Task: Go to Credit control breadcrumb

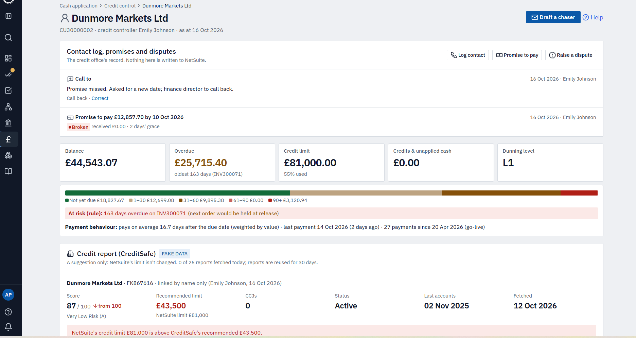Action: point(120,6)
